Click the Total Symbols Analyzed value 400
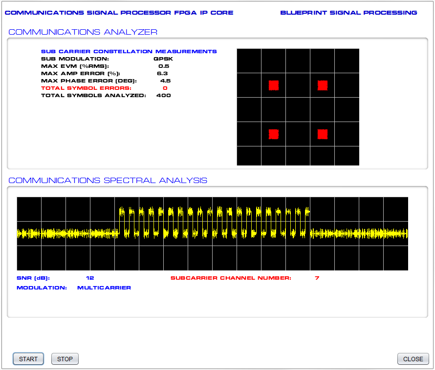The width and height of the screenshot is (435, 370). [x=163, y=95]
